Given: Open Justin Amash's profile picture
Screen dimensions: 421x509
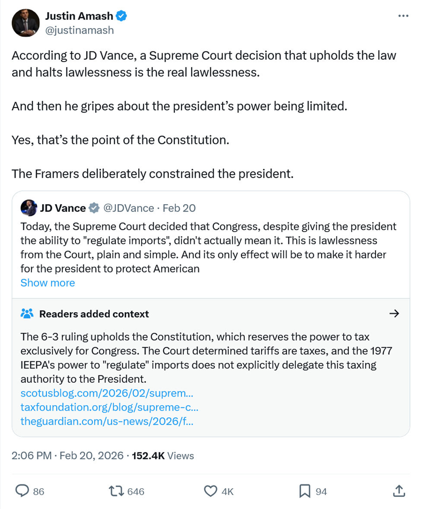Looking at the screenshot, I should pyautogui.click(x=25, y=23).
